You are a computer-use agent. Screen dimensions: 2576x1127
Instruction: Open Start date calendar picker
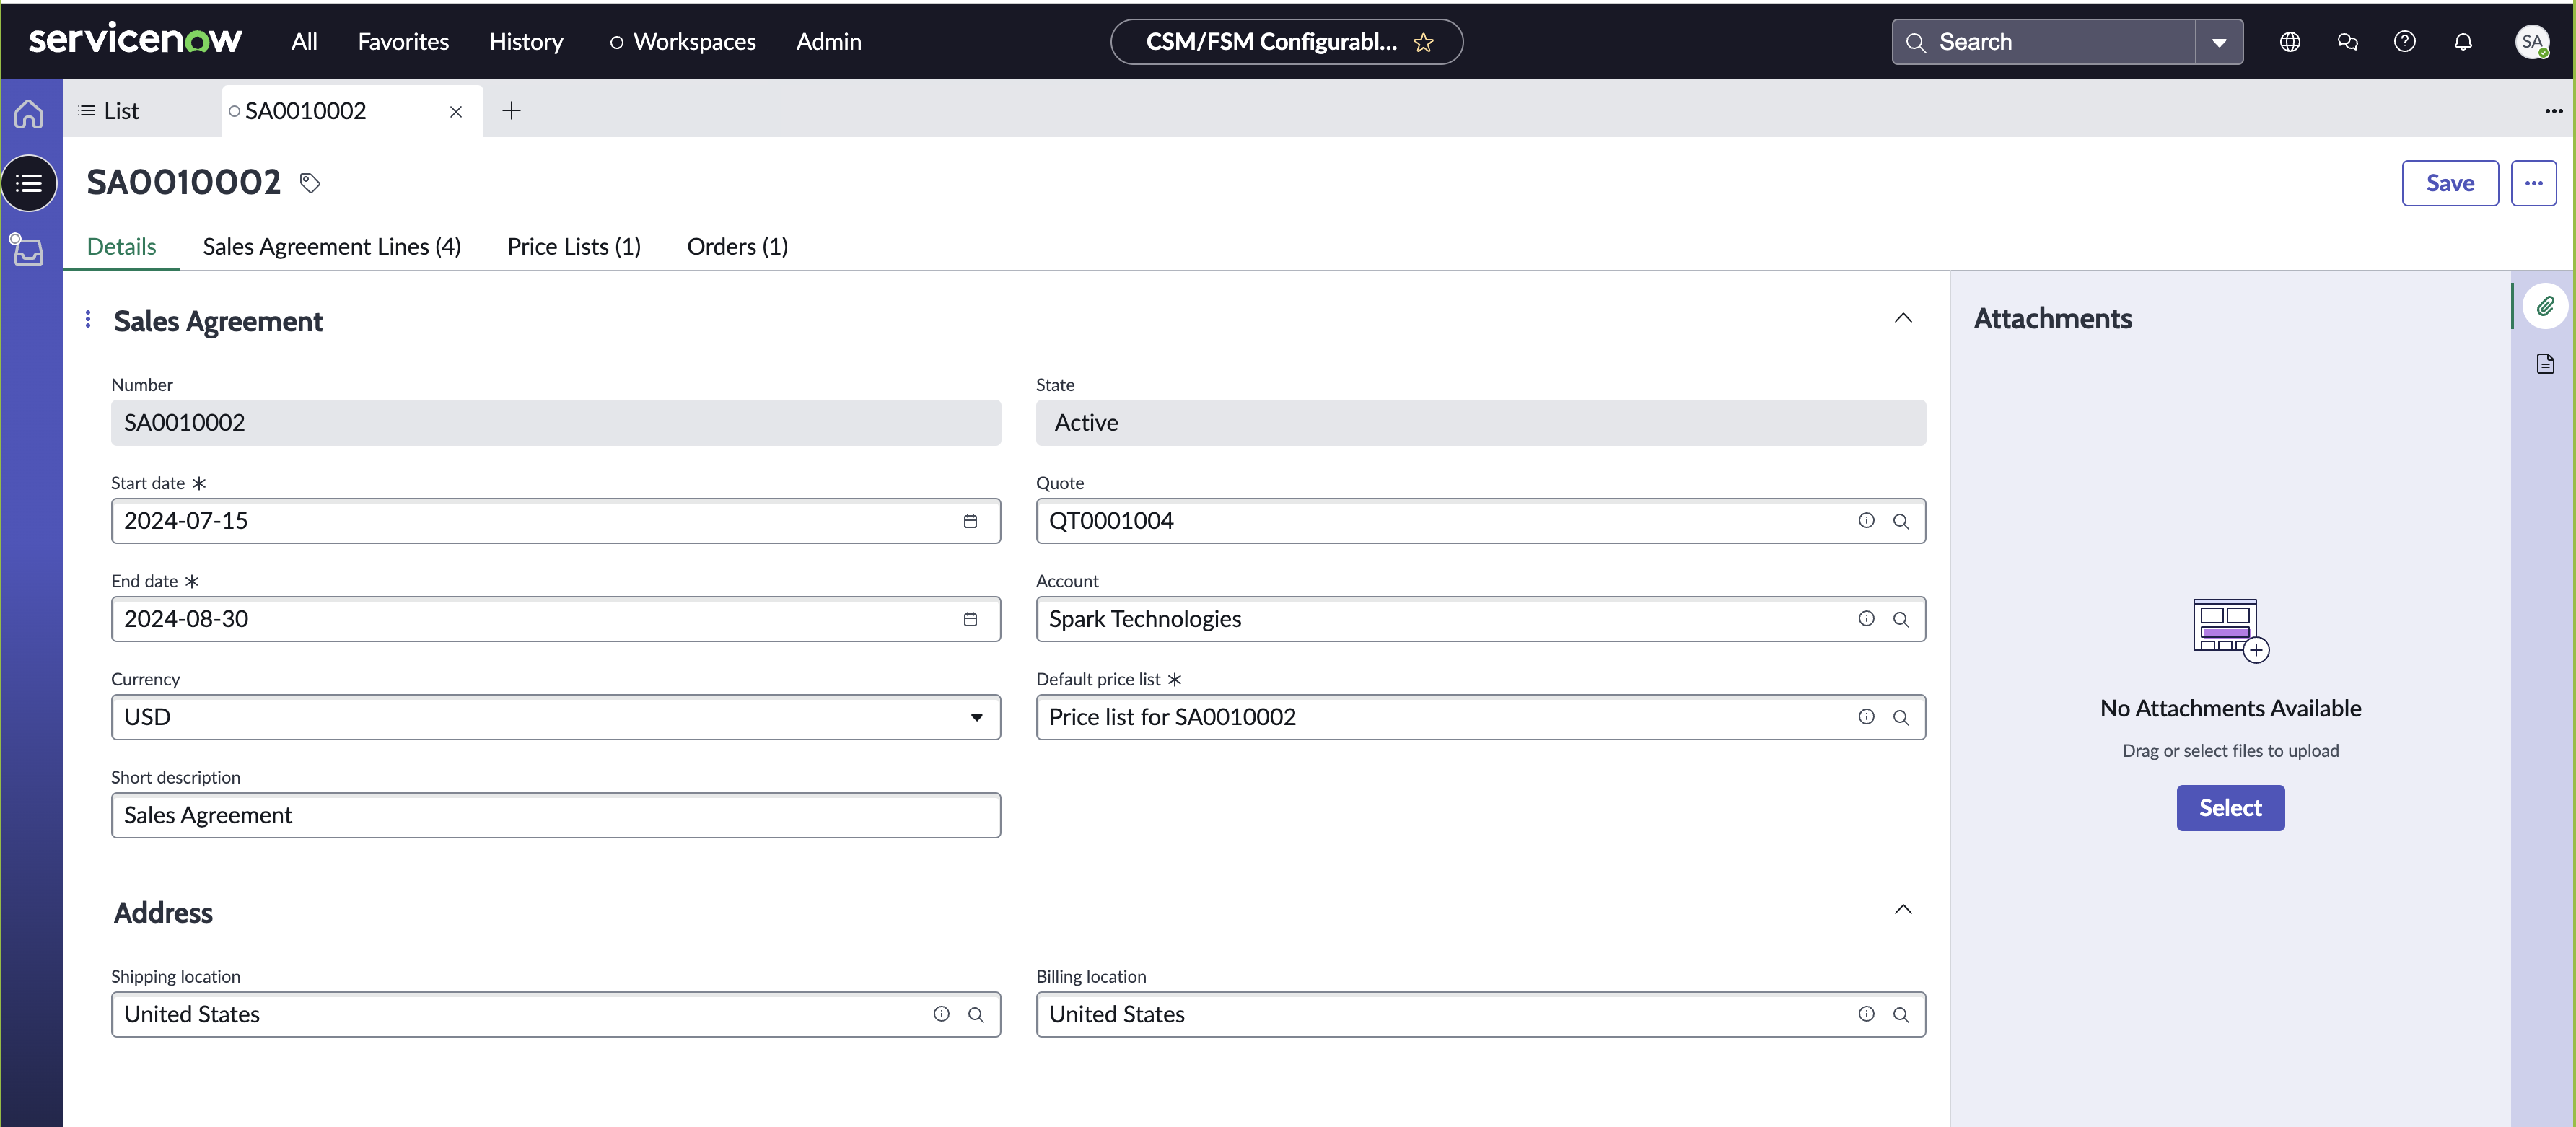pos(970,521)
